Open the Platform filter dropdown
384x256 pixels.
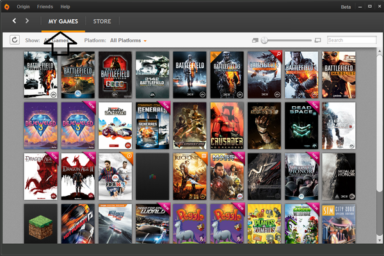click(x=128, y=40)
